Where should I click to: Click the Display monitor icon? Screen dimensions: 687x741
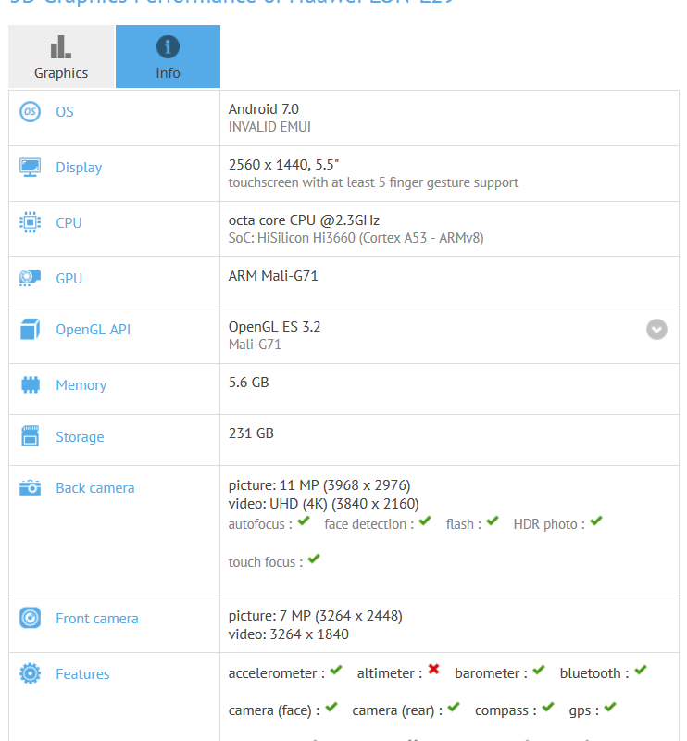point(31,168)
